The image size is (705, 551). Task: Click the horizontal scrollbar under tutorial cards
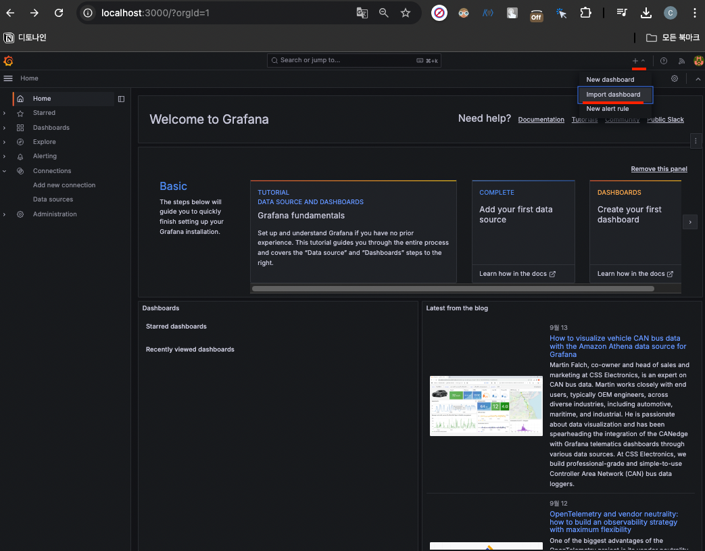pos(453,289)
